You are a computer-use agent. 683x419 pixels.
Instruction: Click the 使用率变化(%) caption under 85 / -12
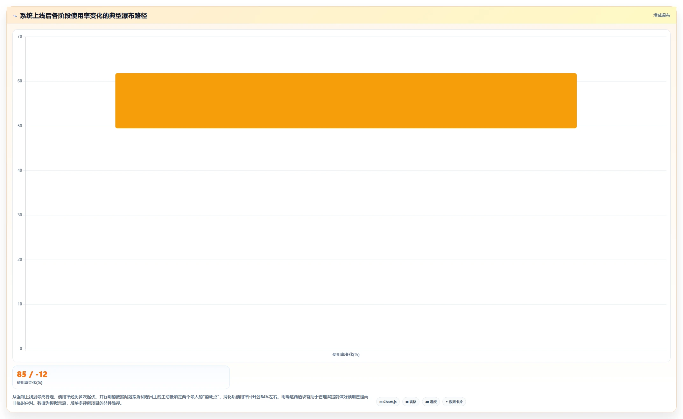30,383
